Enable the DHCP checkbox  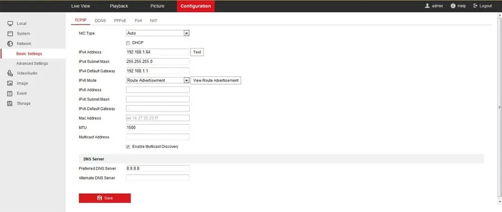(x=128, y=43)
